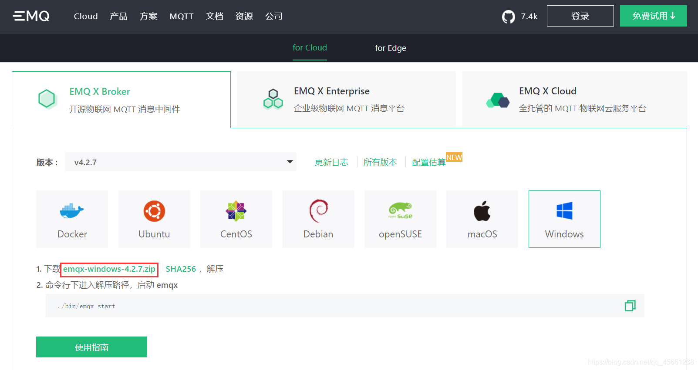Select the EMQ X Cloud title

pos(548,91)
